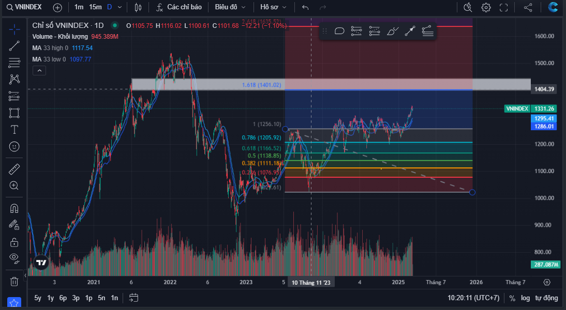Viewport: 566px width, 310px height.
Task: Collapse the left toolbar with the side arrow
Action: pyautogui.click(x=25, y=275)
